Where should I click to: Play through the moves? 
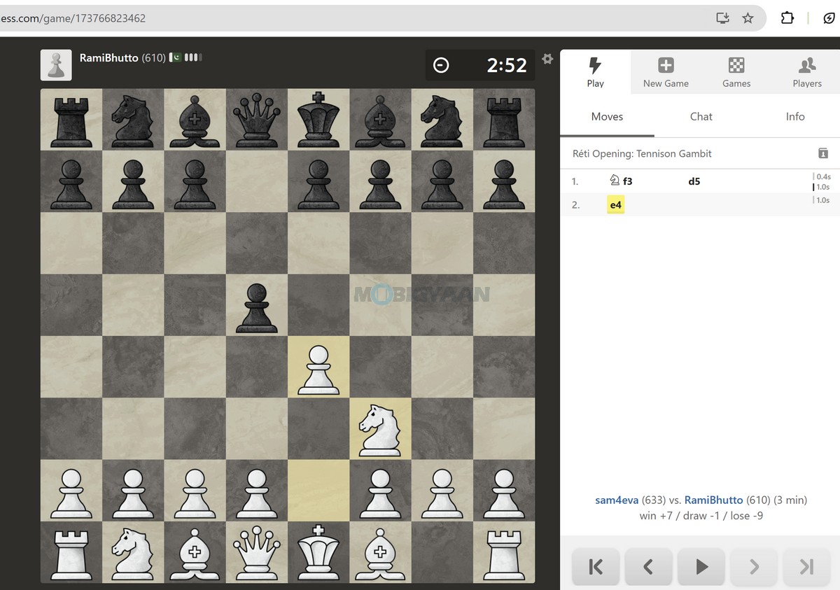click(x=701, y=566)
